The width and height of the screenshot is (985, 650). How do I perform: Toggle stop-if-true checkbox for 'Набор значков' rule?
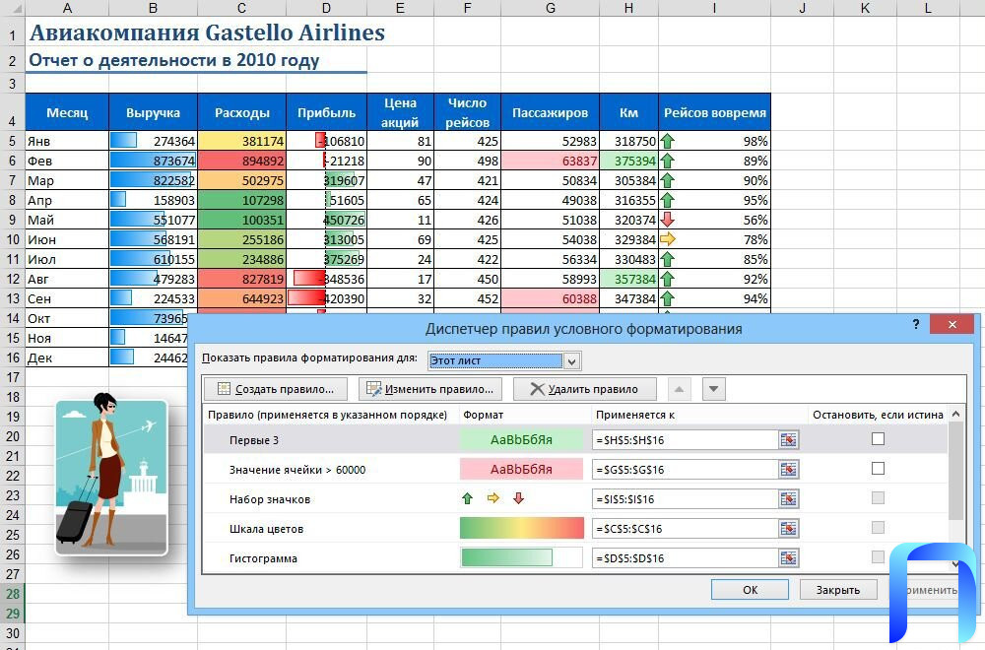pos(878,498)
